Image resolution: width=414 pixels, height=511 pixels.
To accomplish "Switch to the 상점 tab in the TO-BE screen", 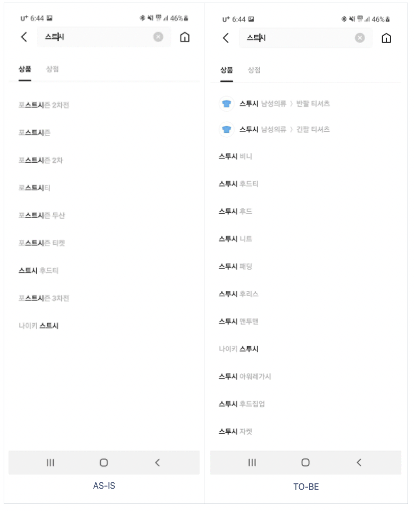I will point(254,70).
